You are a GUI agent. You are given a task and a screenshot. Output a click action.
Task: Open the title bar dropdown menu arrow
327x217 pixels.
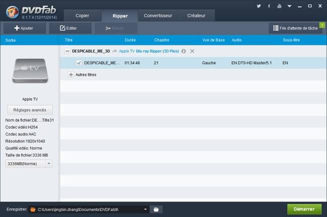(289, 6)
